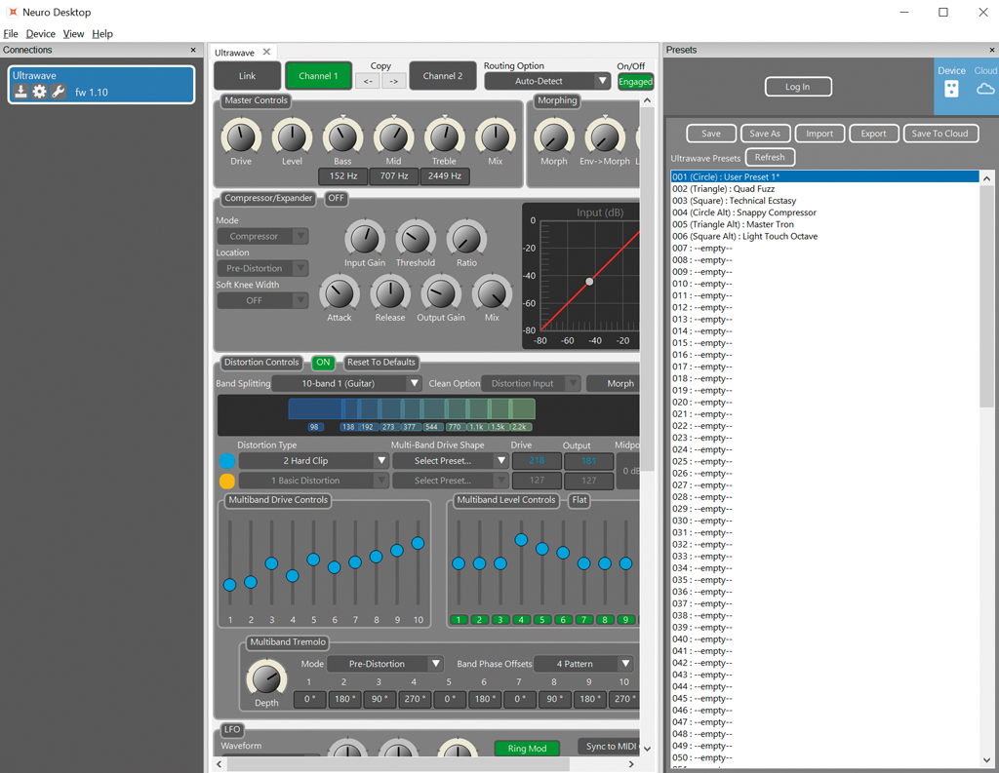
Task: Open Select Preset dropdown beside 2 Hard Clip
Action: [x=450, y=461]
